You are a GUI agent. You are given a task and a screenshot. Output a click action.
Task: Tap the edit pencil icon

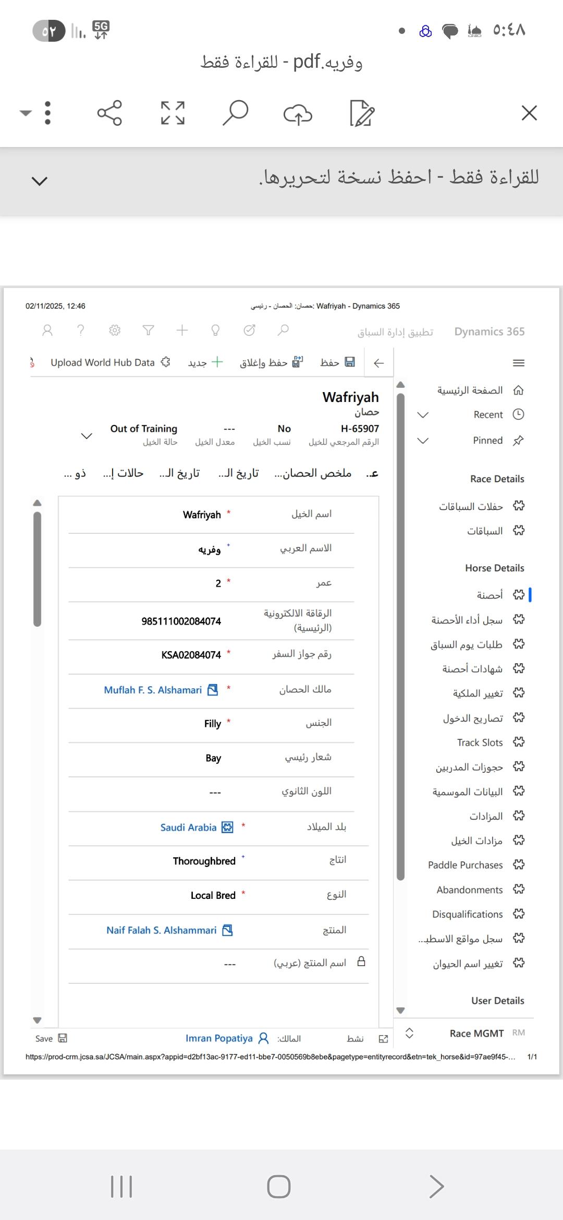(362, 113)
